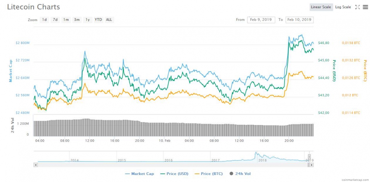
Task: Click the navigator scroll left arrow
Action: [x=36, y=165]
